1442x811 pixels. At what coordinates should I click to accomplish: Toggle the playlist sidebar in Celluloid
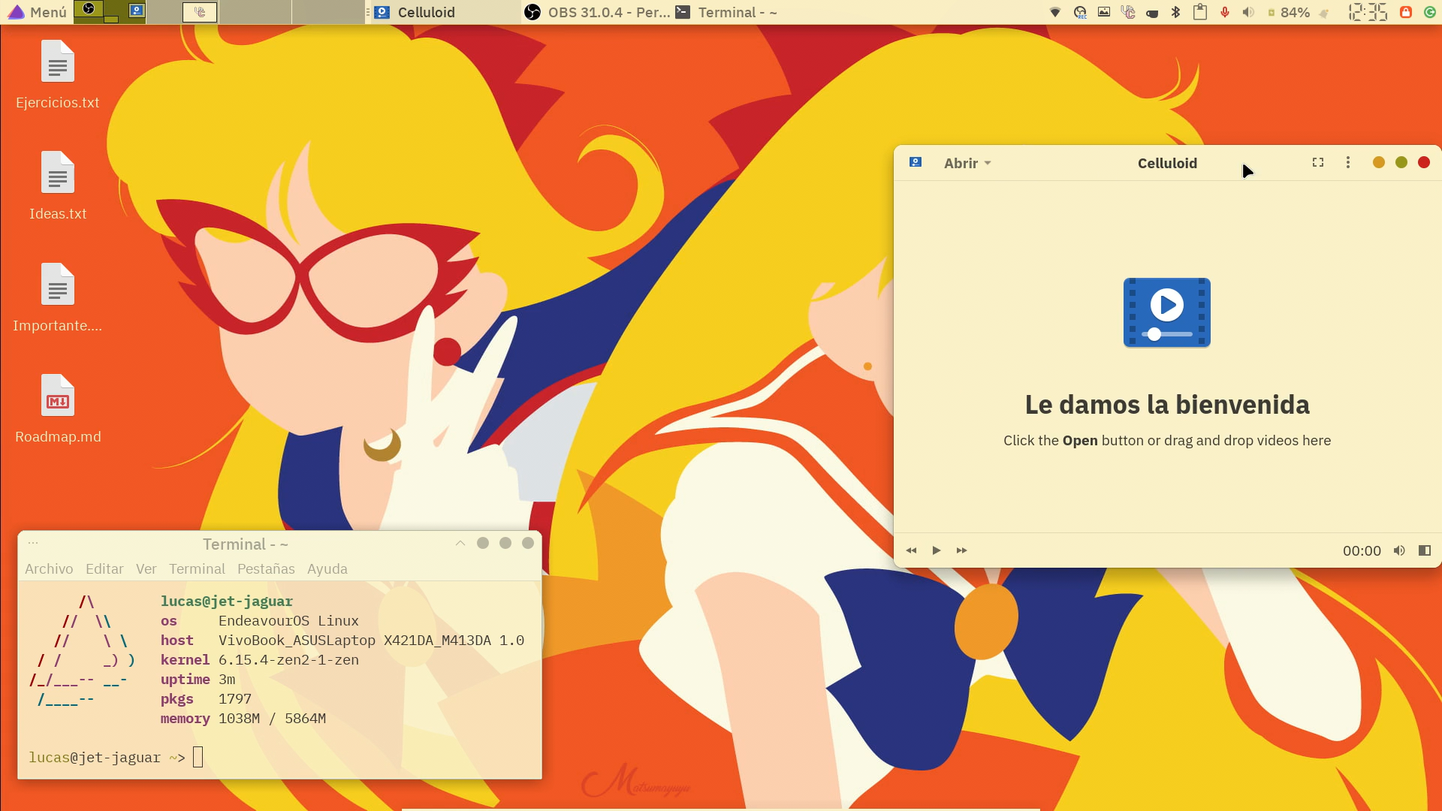tap(1424, 550)
